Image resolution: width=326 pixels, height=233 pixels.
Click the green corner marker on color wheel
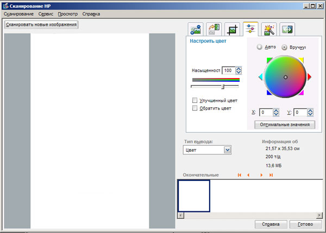coord(269,60)
